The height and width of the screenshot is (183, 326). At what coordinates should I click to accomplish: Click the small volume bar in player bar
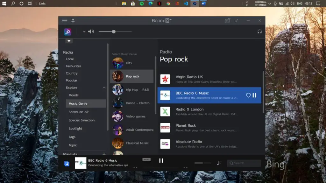click(x=202, y=163)
